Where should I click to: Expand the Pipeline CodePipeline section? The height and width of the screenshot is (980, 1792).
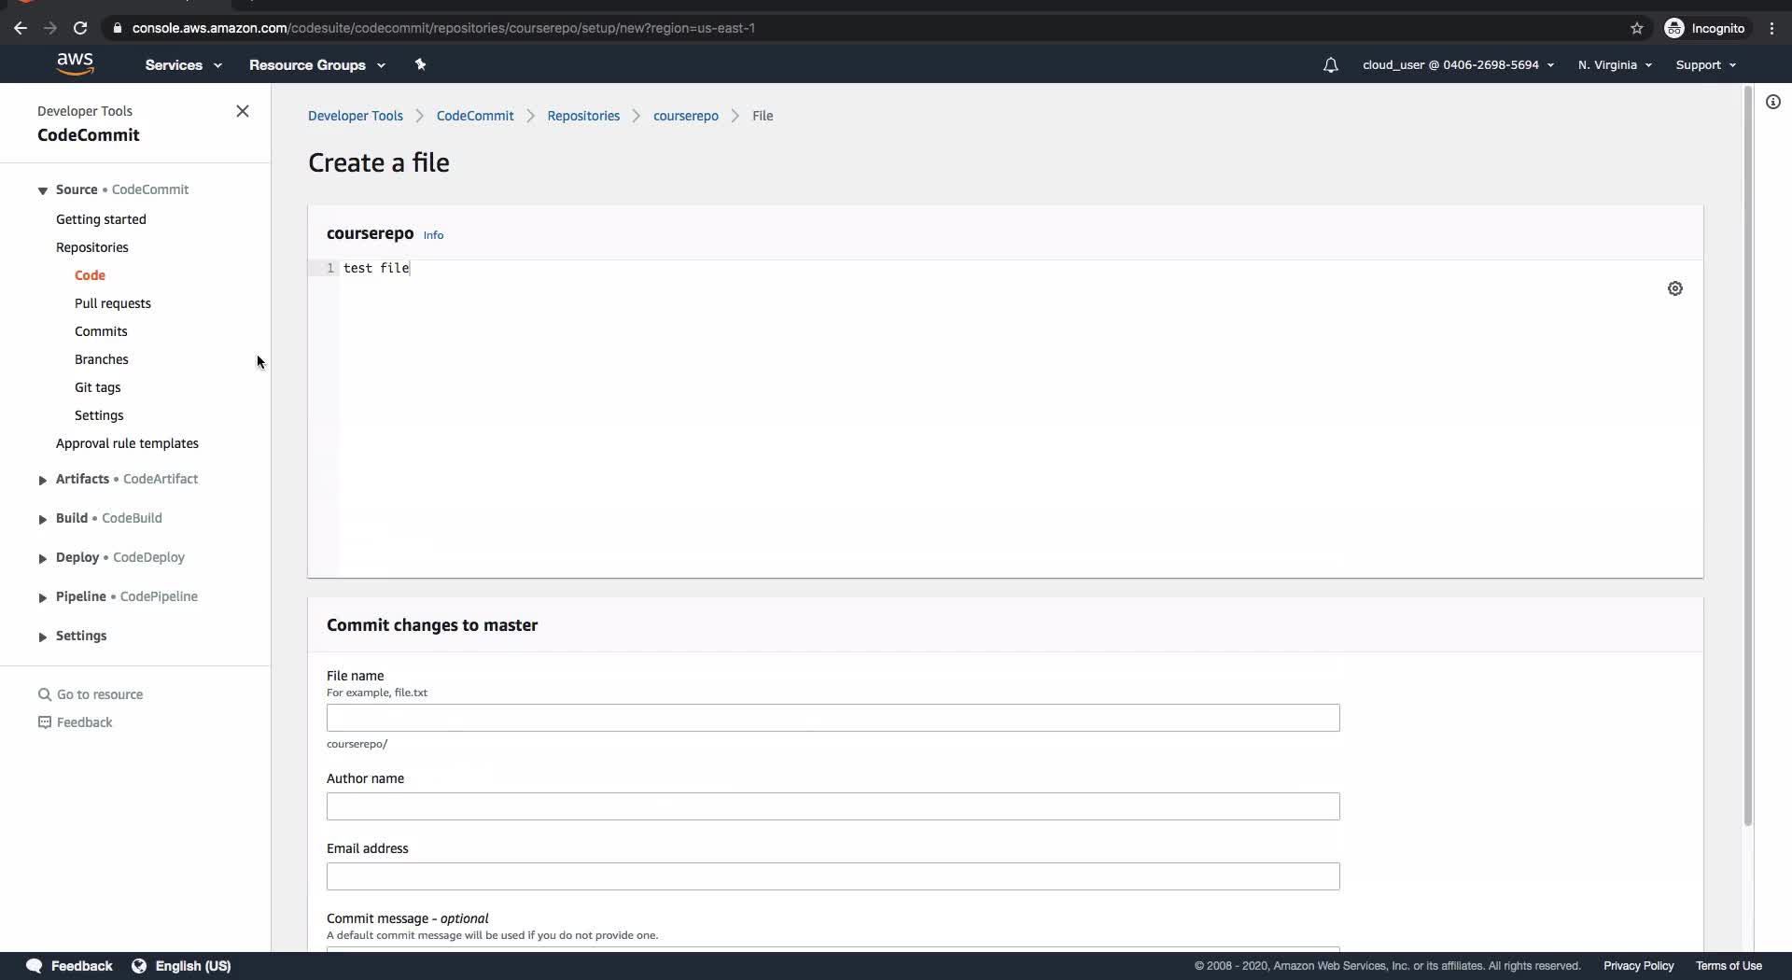[43, 597]
